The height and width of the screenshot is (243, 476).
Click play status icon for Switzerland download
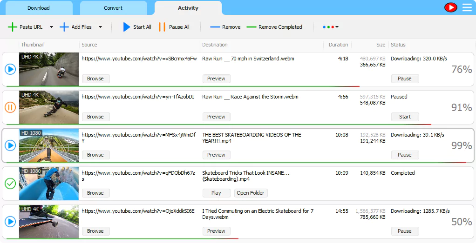[10, 69]
